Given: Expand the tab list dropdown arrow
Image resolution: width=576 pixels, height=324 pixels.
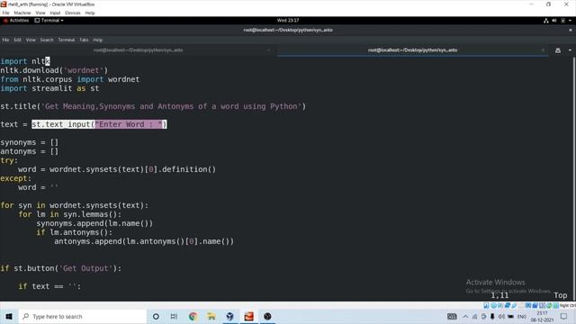Looking at the screenshot, I should pos(570,50).
